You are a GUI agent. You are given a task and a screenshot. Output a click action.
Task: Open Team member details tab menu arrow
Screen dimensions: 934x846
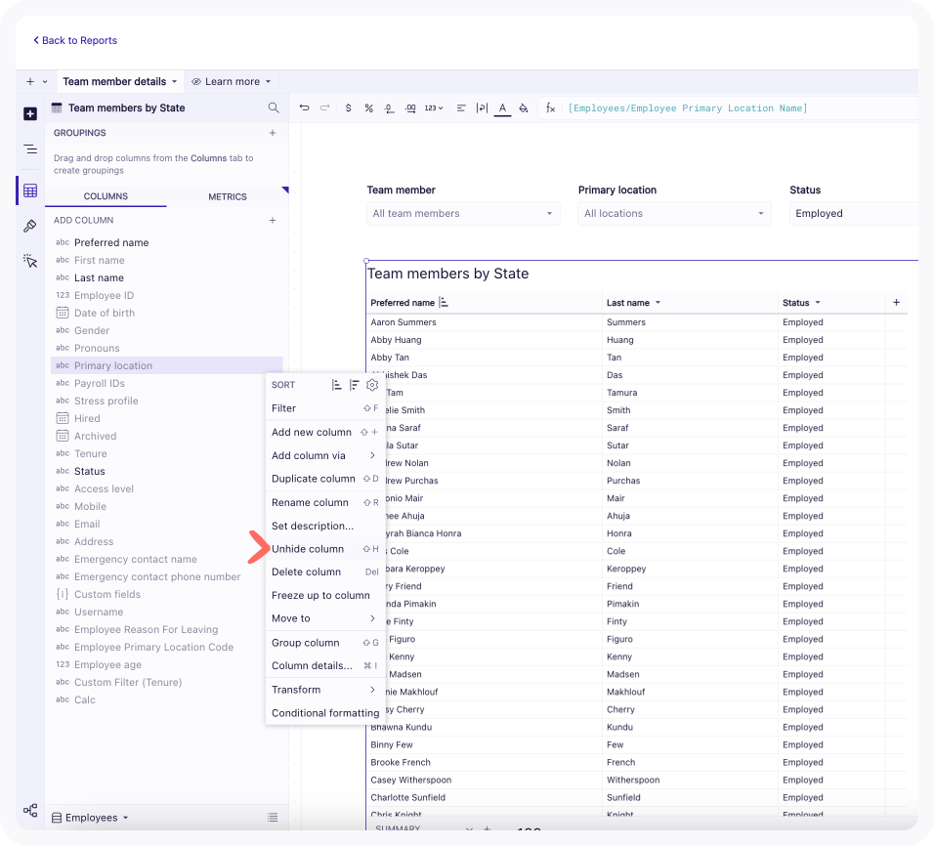click(x=175, y=82)
